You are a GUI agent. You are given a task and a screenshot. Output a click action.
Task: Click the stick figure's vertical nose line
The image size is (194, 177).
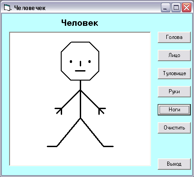pos(80,64)
